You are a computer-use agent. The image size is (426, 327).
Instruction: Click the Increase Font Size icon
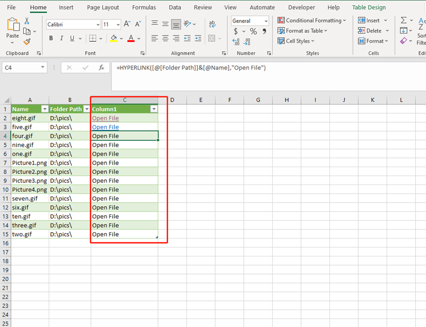click(127, 24)
